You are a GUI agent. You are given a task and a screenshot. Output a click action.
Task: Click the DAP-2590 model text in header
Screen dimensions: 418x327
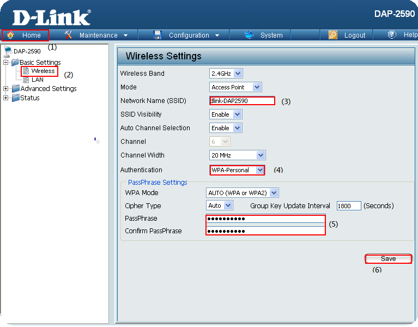[x=395, y=14]
